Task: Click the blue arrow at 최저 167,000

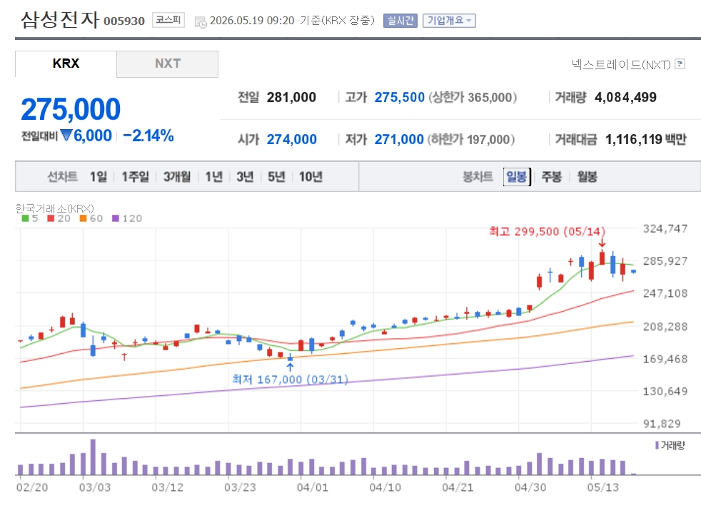Action: click(x=290, y=367)
